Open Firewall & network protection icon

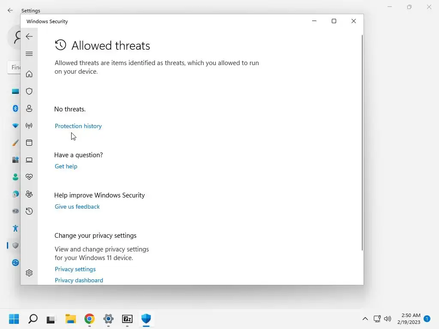(x=29, y=126)
